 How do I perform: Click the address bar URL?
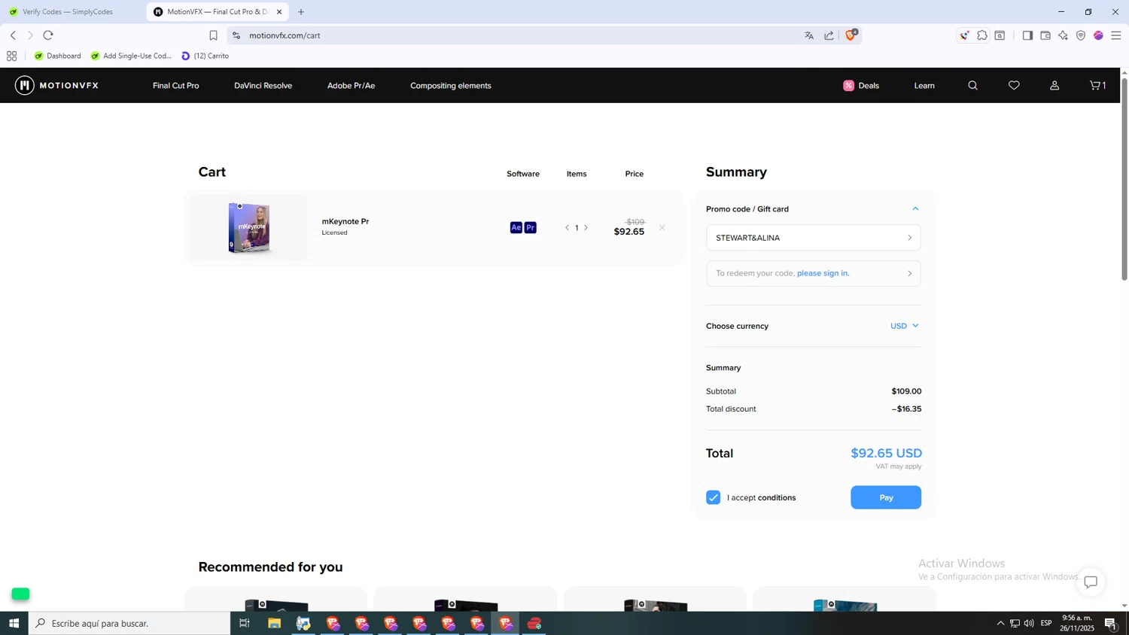coord(285,35)
